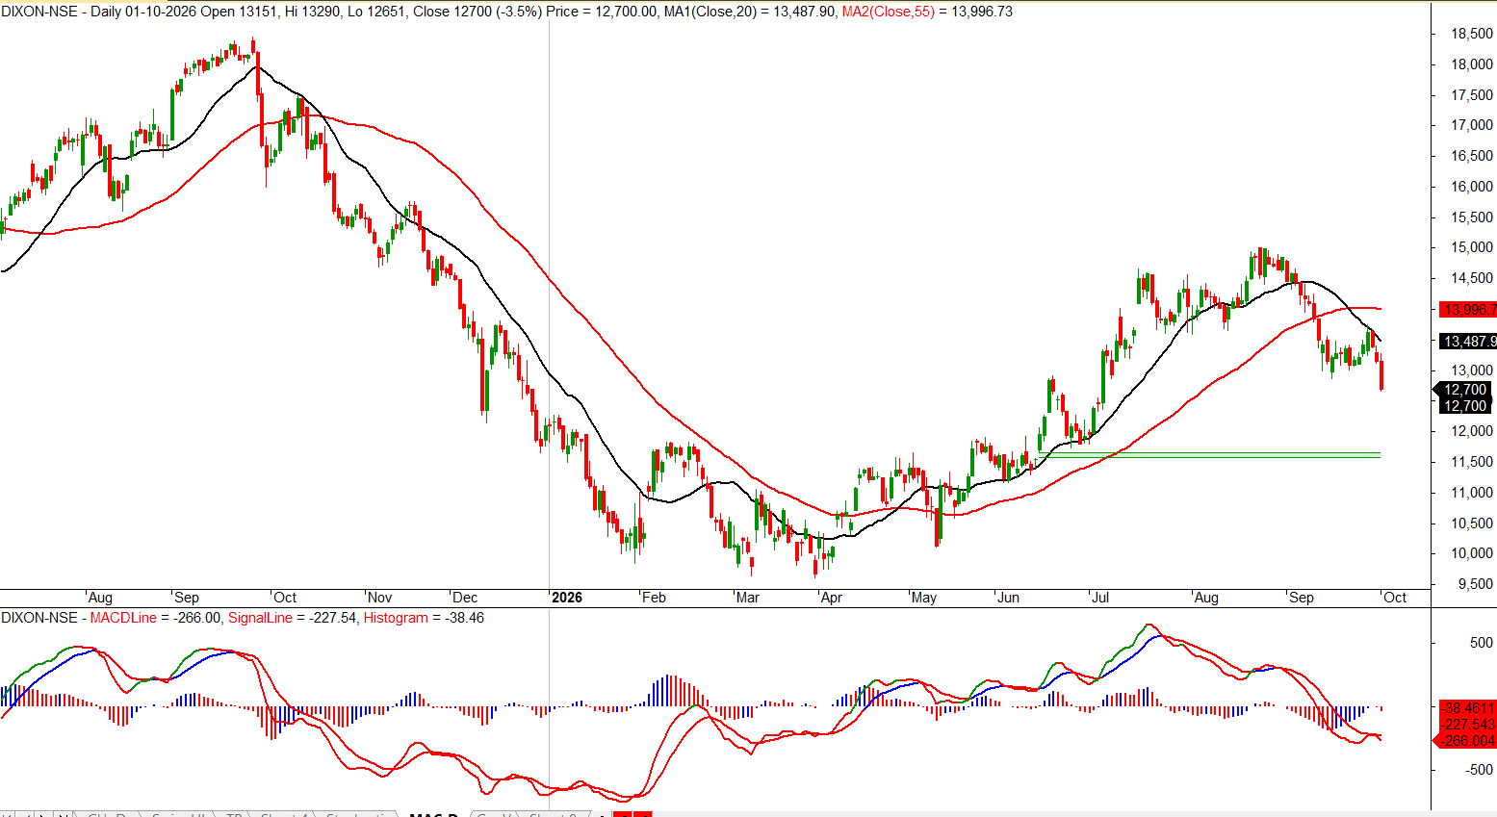Click the red 13,996.7 price tag
The height and width of the screenshot is (817, 1497).
1468,310
